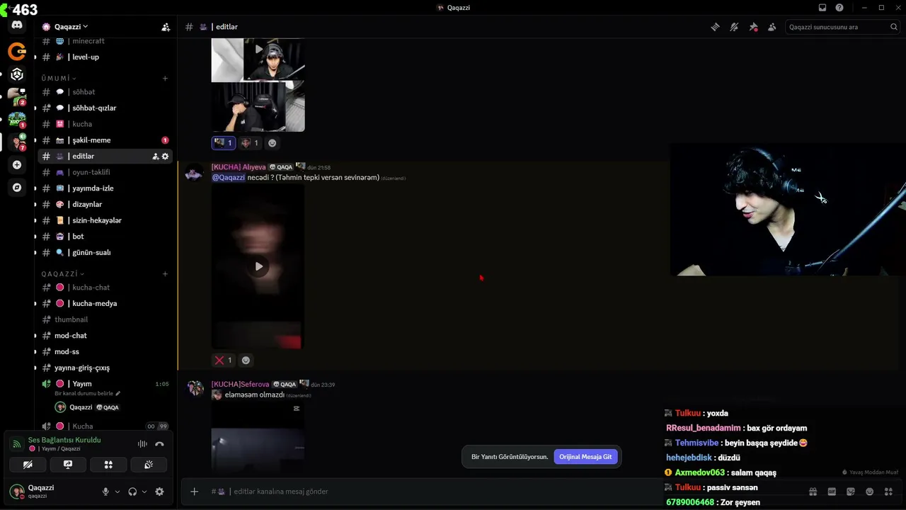
Task: Select the günün-sualı channel
Action: [x=105, y=253]
